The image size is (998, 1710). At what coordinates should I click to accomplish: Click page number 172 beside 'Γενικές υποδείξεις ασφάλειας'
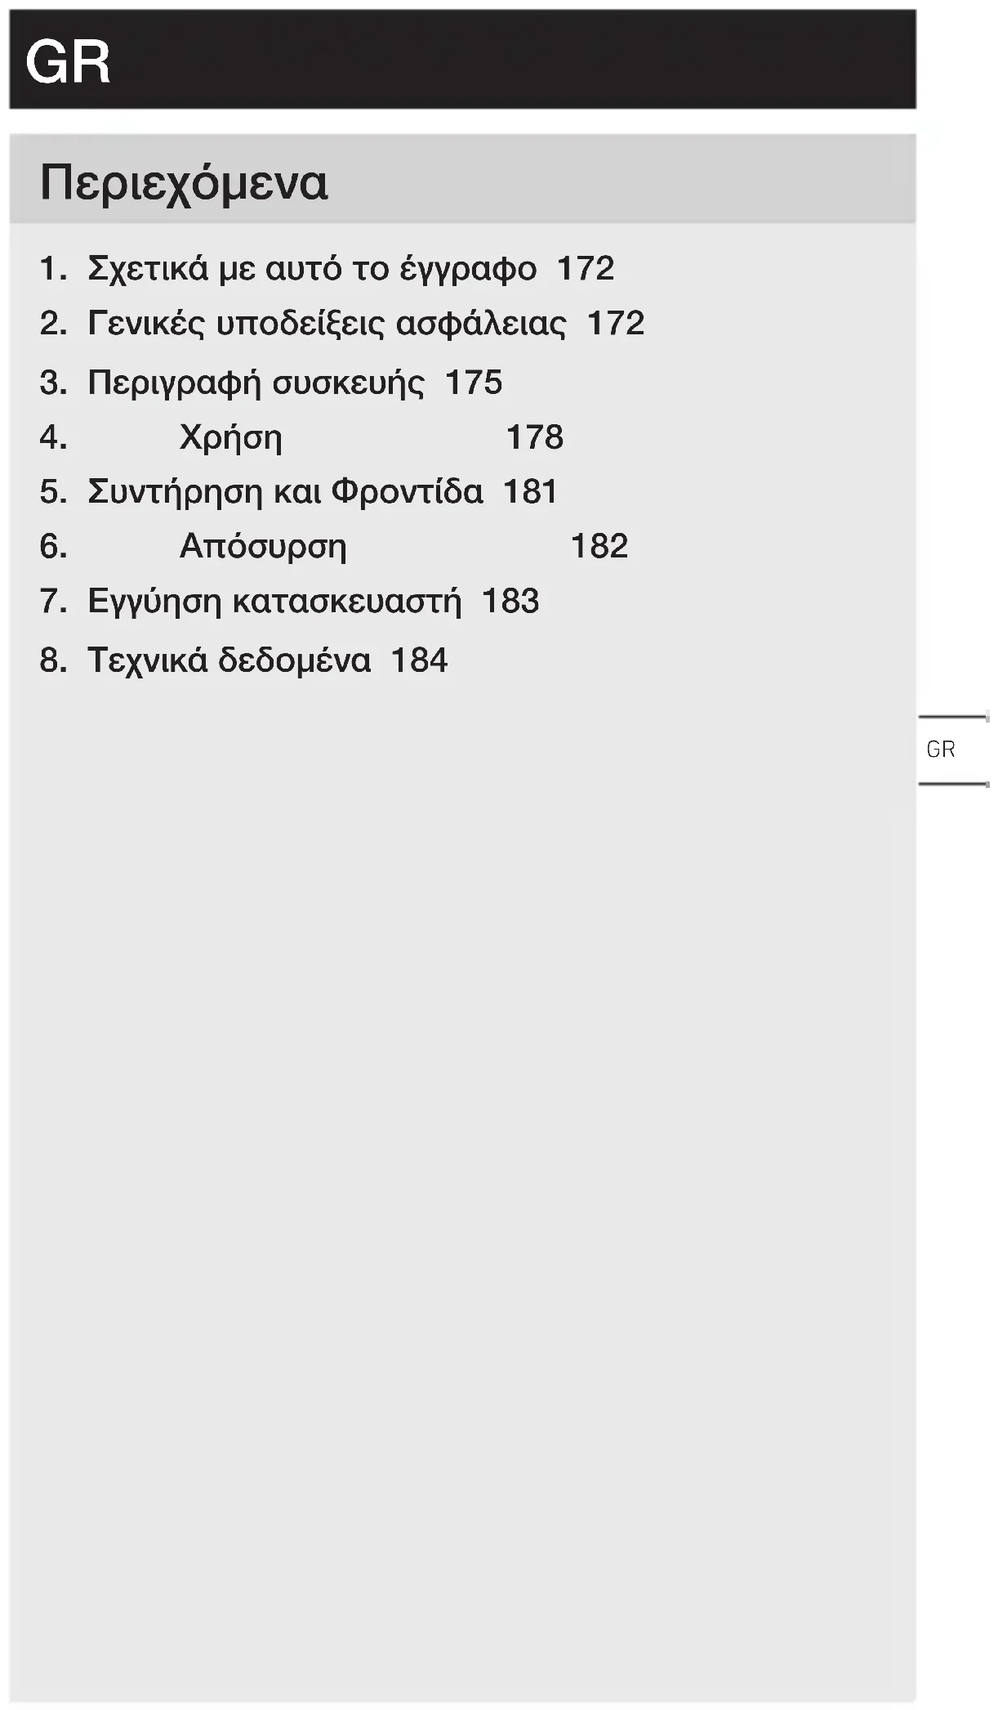[616, 324]
